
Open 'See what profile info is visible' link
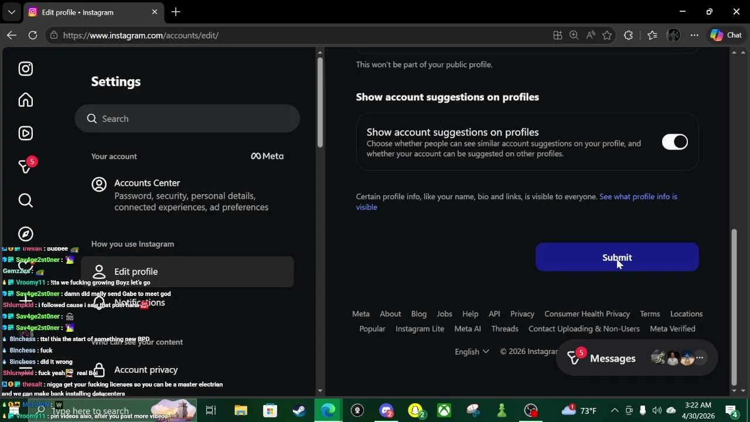(516, 202)
